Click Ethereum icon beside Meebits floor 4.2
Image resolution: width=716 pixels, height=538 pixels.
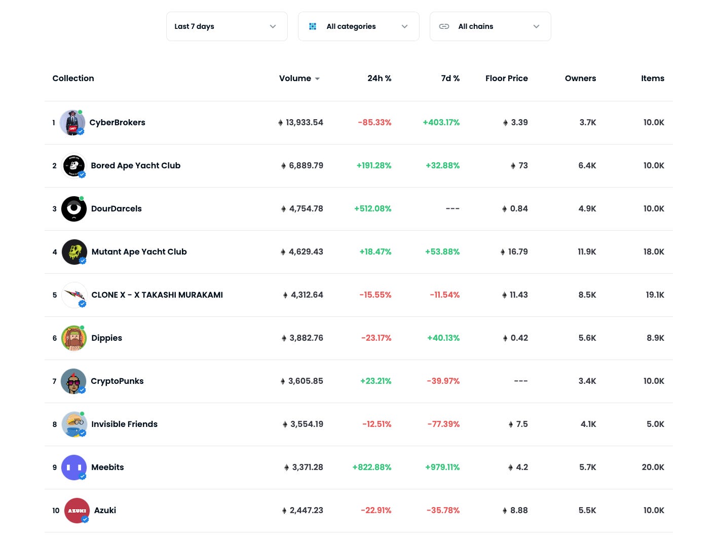tap(510, 468)
